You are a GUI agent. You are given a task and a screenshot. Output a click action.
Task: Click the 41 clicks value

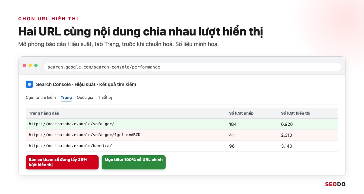point(231,135)
